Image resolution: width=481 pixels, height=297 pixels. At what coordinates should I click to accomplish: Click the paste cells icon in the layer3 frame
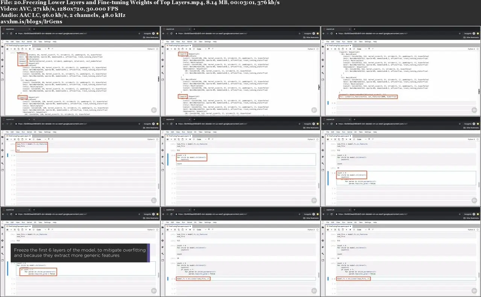182,49
